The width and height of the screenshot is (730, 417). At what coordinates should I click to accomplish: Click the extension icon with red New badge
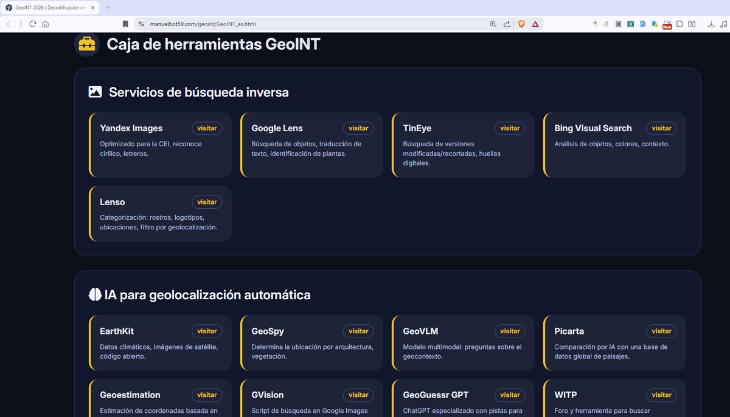(667, 24)
